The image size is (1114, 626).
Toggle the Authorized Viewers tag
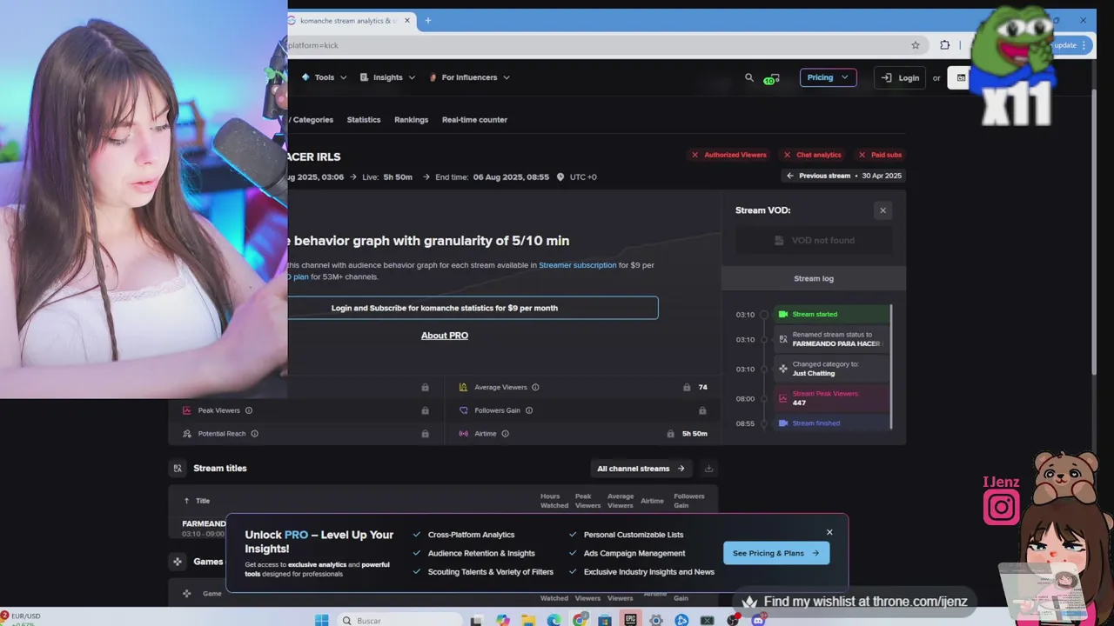pos(728,155)
